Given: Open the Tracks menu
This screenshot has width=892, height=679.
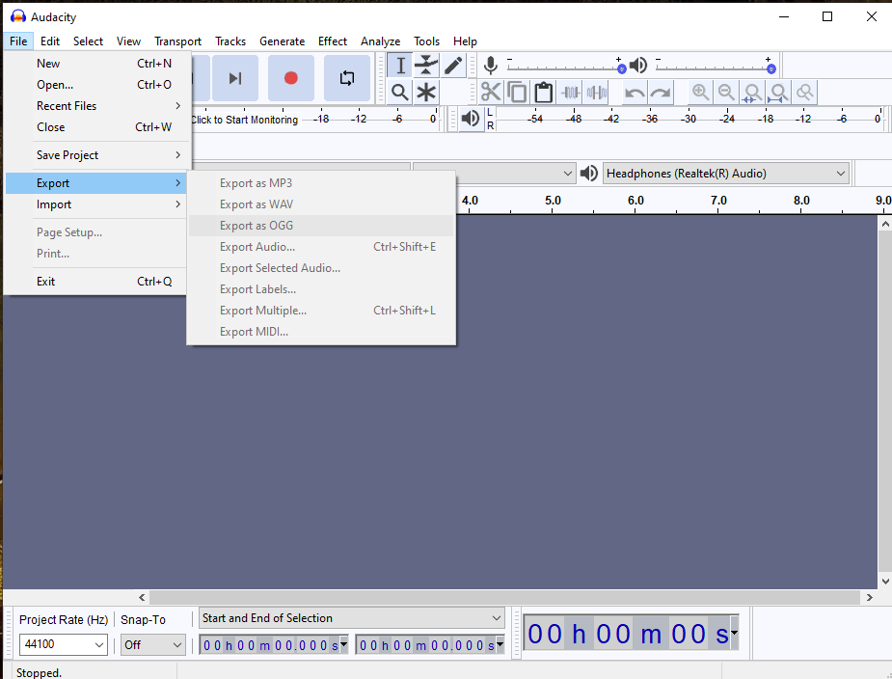Looking at the screenshot, I should click(x=230, y=41).
